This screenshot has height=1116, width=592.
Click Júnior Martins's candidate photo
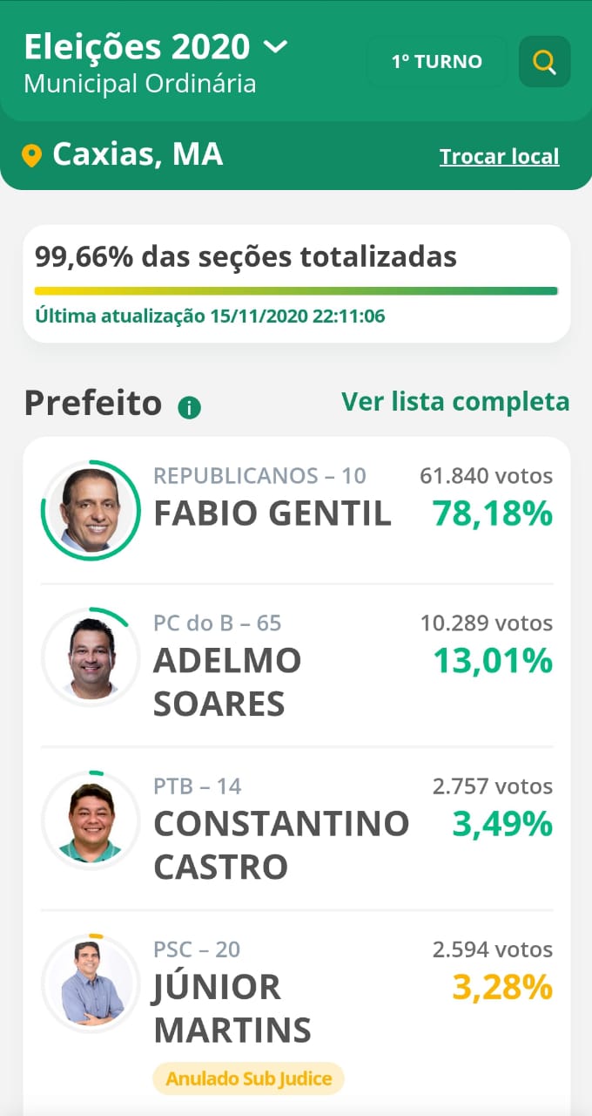91,983
